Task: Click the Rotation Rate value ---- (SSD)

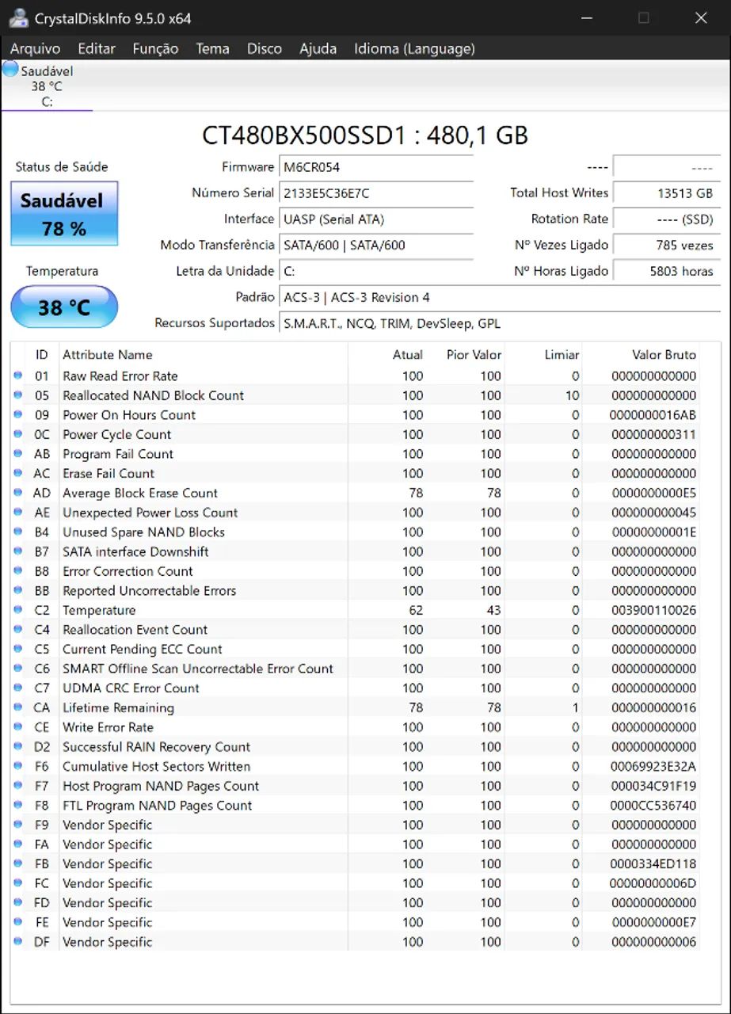Action: (667, 219)
